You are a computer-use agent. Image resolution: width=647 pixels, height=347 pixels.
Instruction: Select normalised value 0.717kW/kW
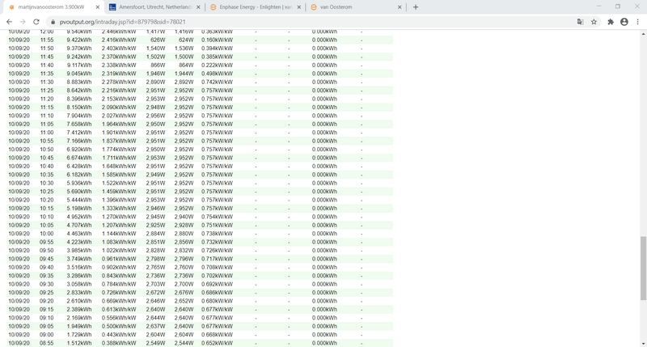(x=217, y=259)
